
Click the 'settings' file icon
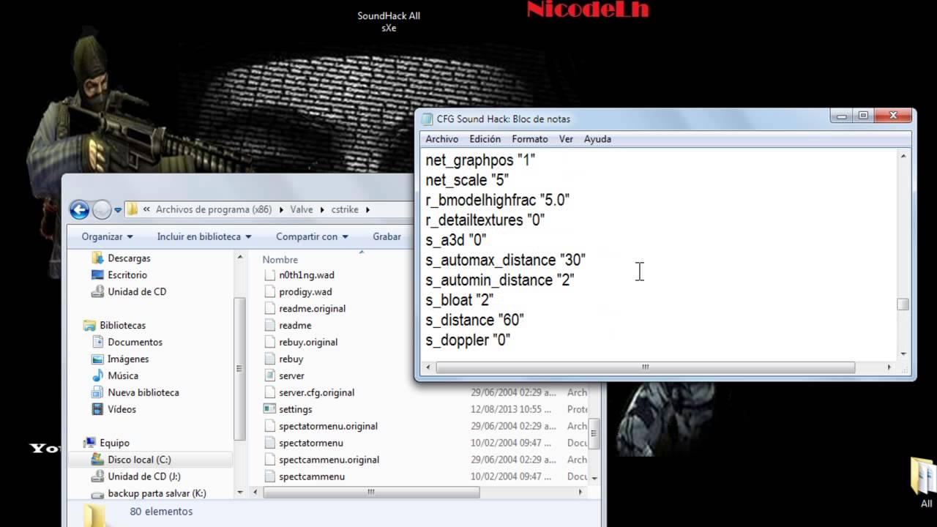[269, 409]
